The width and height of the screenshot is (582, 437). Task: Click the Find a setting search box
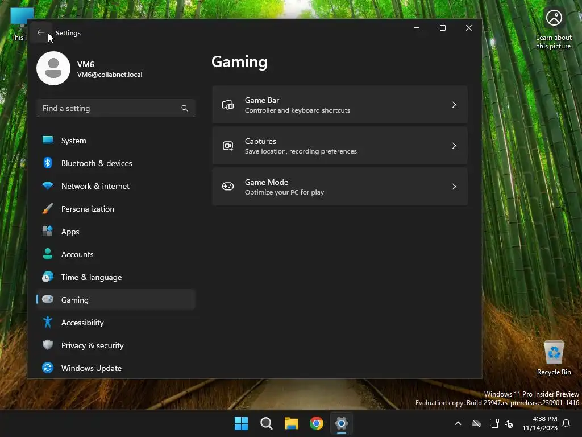[116, 108]
